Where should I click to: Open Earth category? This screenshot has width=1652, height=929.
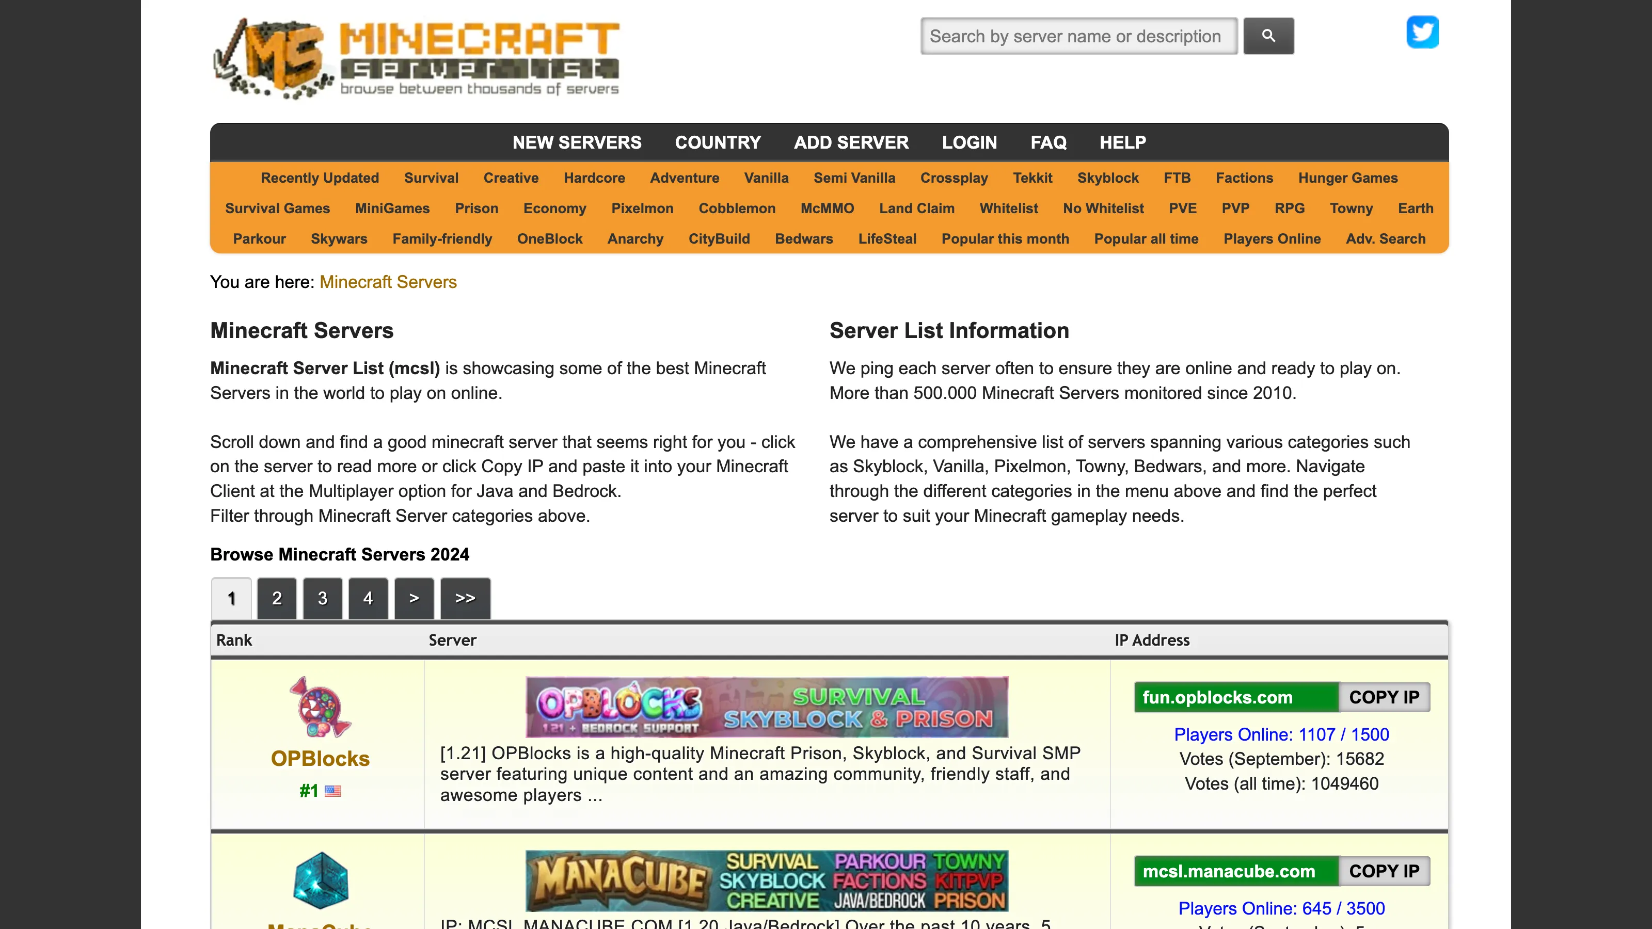pos(1416,209)
